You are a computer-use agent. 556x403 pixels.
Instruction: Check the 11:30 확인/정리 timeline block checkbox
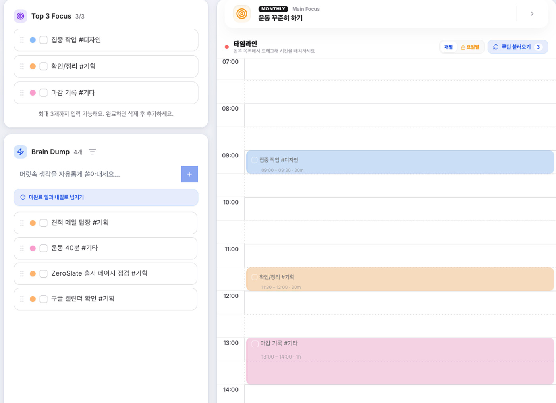254,277
